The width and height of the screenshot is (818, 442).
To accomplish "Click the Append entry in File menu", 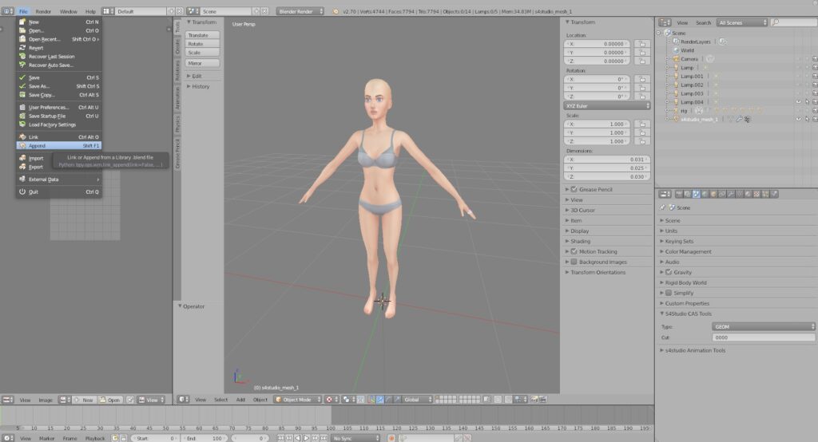I will (x=38, y=146).
